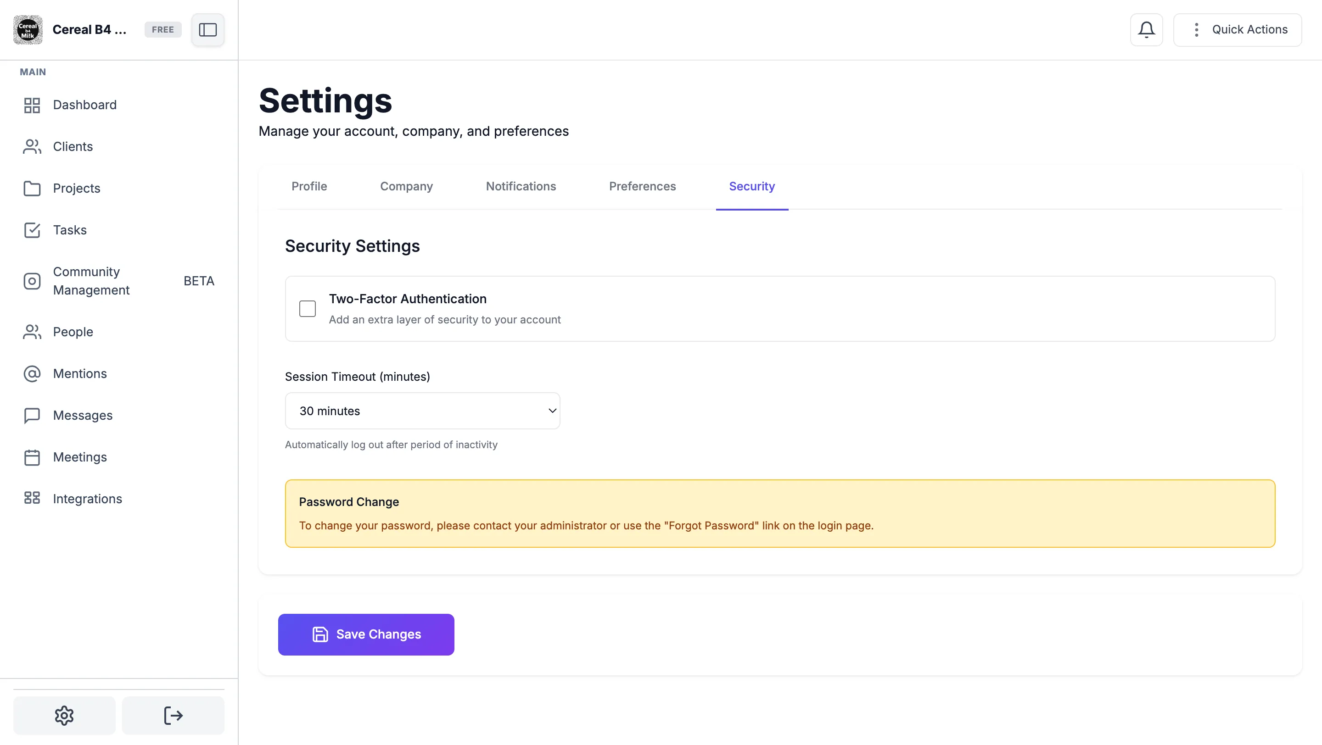The width and height of the screenshot is (1322, 745).
Task: Go to Mentions in the sidebar
Action: pos(79,374)
